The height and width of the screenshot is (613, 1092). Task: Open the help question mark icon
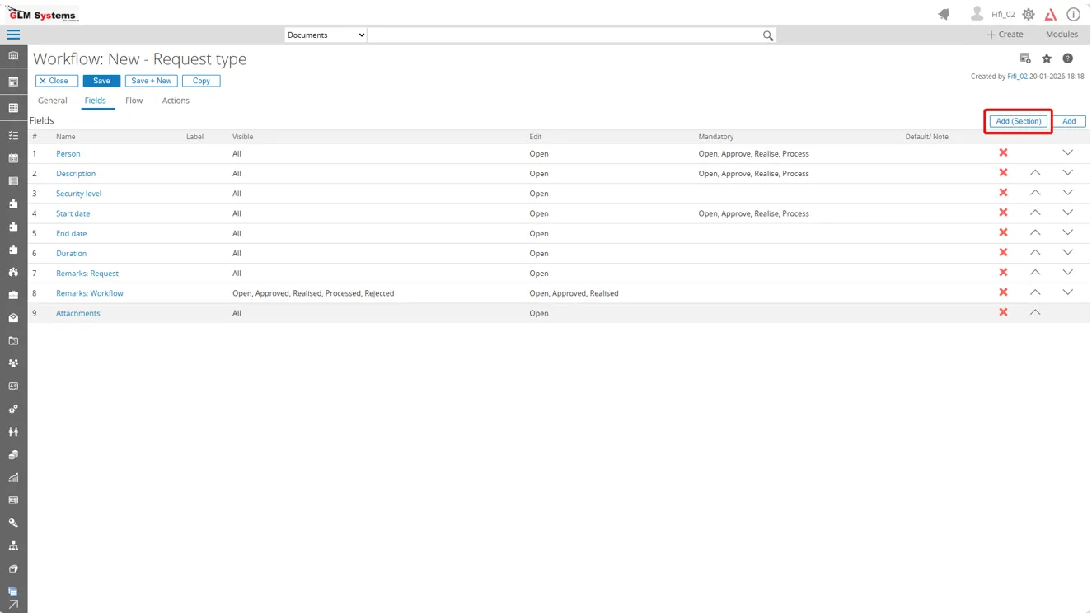[1067, 58]
